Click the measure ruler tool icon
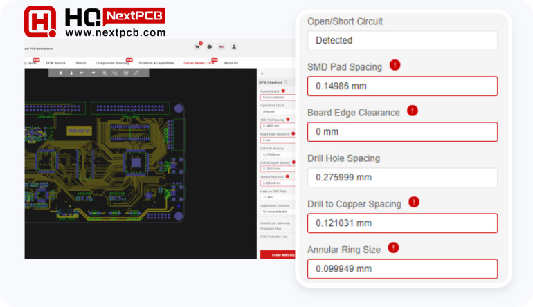The height and width of the screenshot is (307, 533). click(136, 73)
